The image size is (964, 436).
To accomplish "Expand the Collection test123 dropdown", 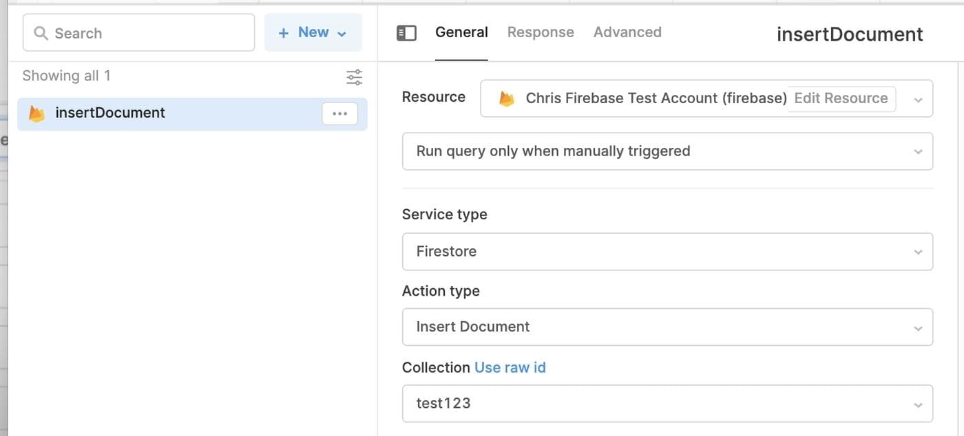I will point(667,403).
